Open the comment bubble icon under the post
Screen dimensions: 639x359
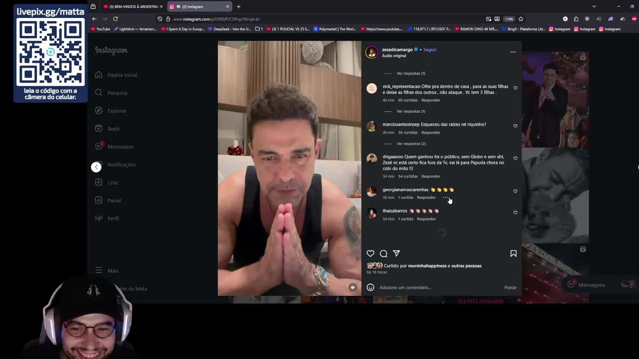coord(383,253)
